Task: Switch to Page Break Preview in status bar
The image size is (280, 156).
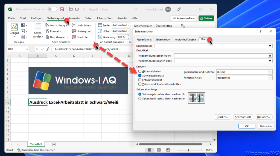Action: click(x=168, y=150)
